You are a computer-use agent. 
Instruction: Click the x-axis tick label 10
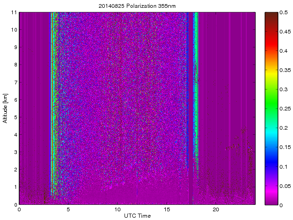tap(117, 209)
